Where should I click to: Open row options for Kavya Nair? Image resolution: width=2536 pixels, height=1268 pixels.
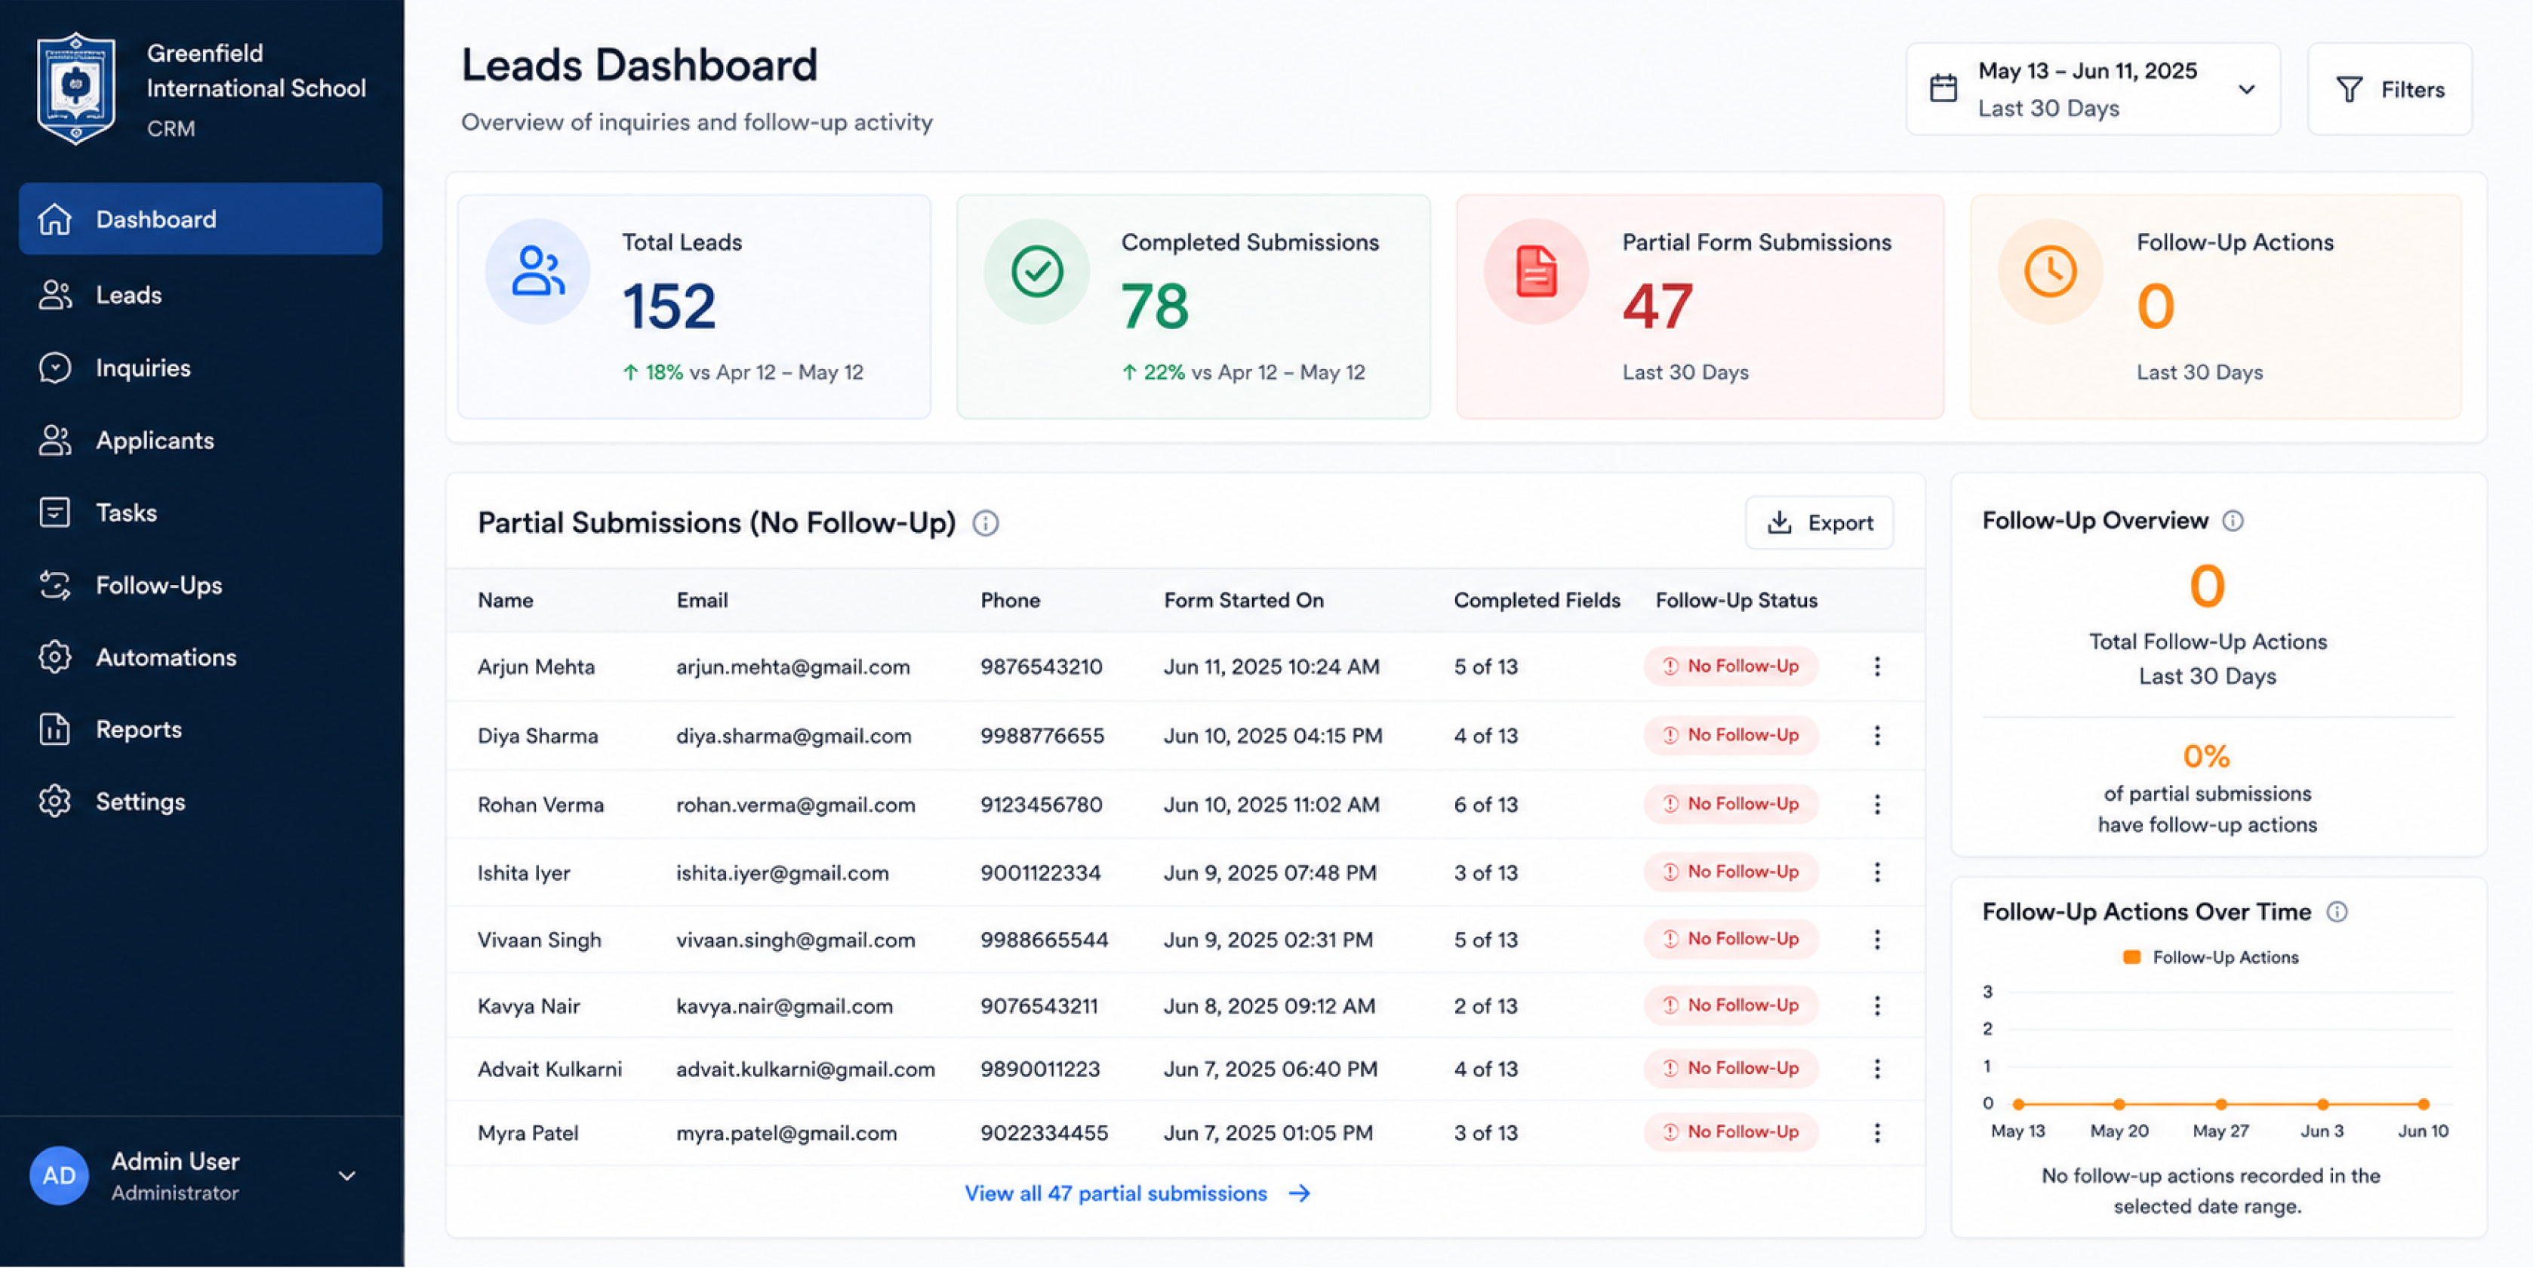pos(1876,1005)
